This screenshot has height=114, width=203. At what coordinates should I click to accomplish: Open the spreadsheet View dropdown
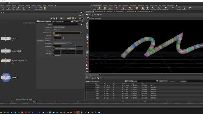click(x=164, y=81)
